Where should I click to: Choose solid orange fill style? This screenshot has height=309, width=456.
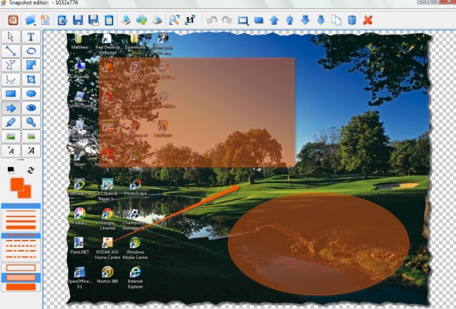21,287
